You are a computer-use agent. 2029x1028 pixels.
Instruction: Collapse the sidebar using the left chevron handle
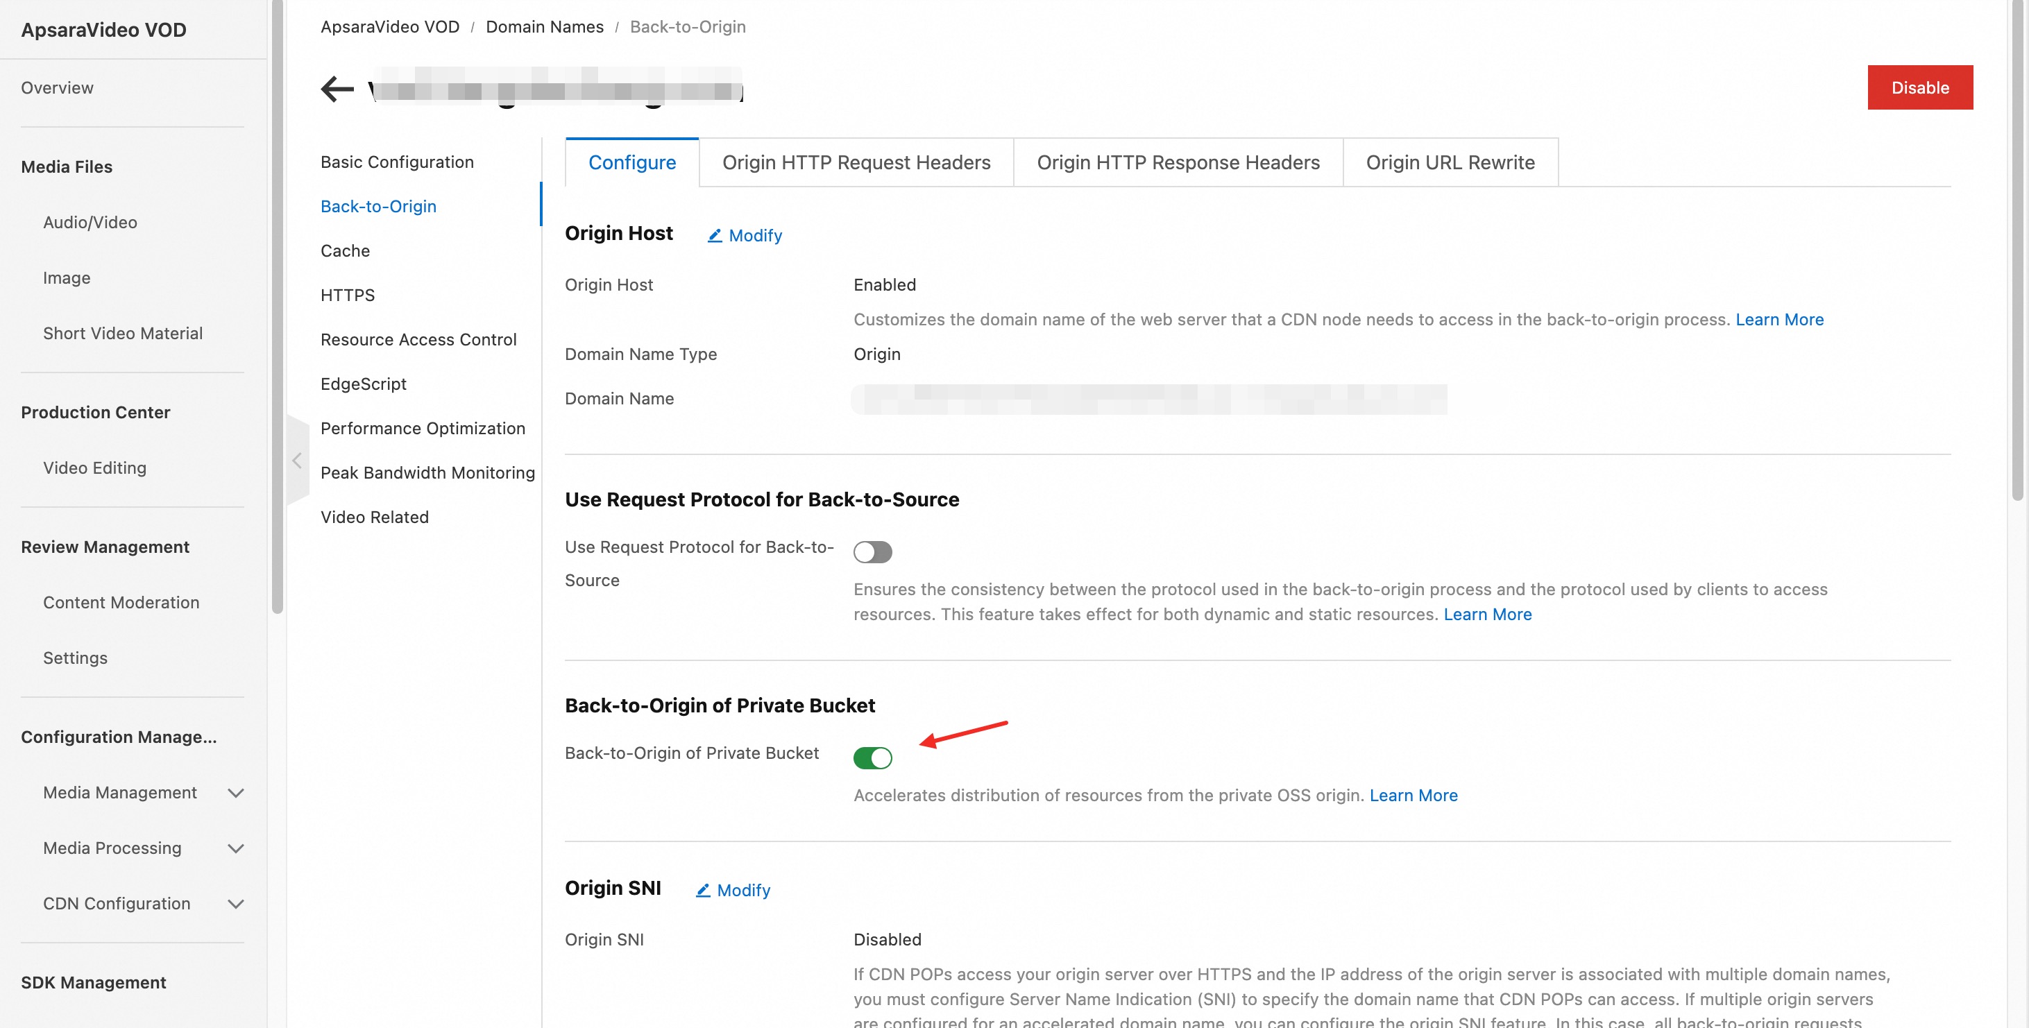point(297,461)
